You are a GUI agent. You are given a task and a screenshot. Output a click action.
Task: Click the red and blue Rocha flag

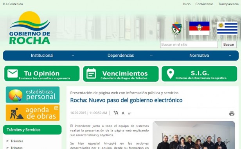199,28
